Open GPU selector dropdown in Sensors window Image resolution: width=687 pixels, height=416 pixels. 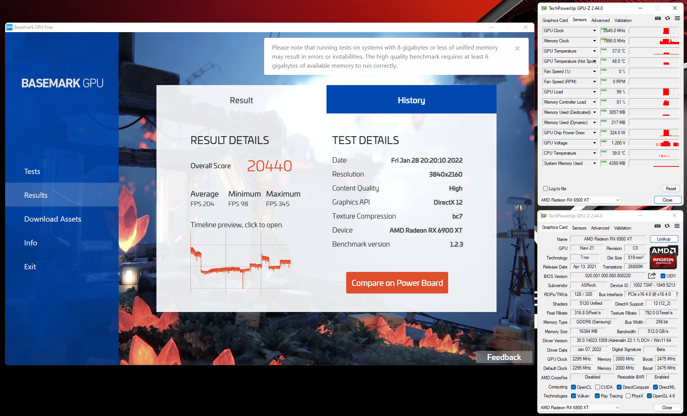pos(580,200)
